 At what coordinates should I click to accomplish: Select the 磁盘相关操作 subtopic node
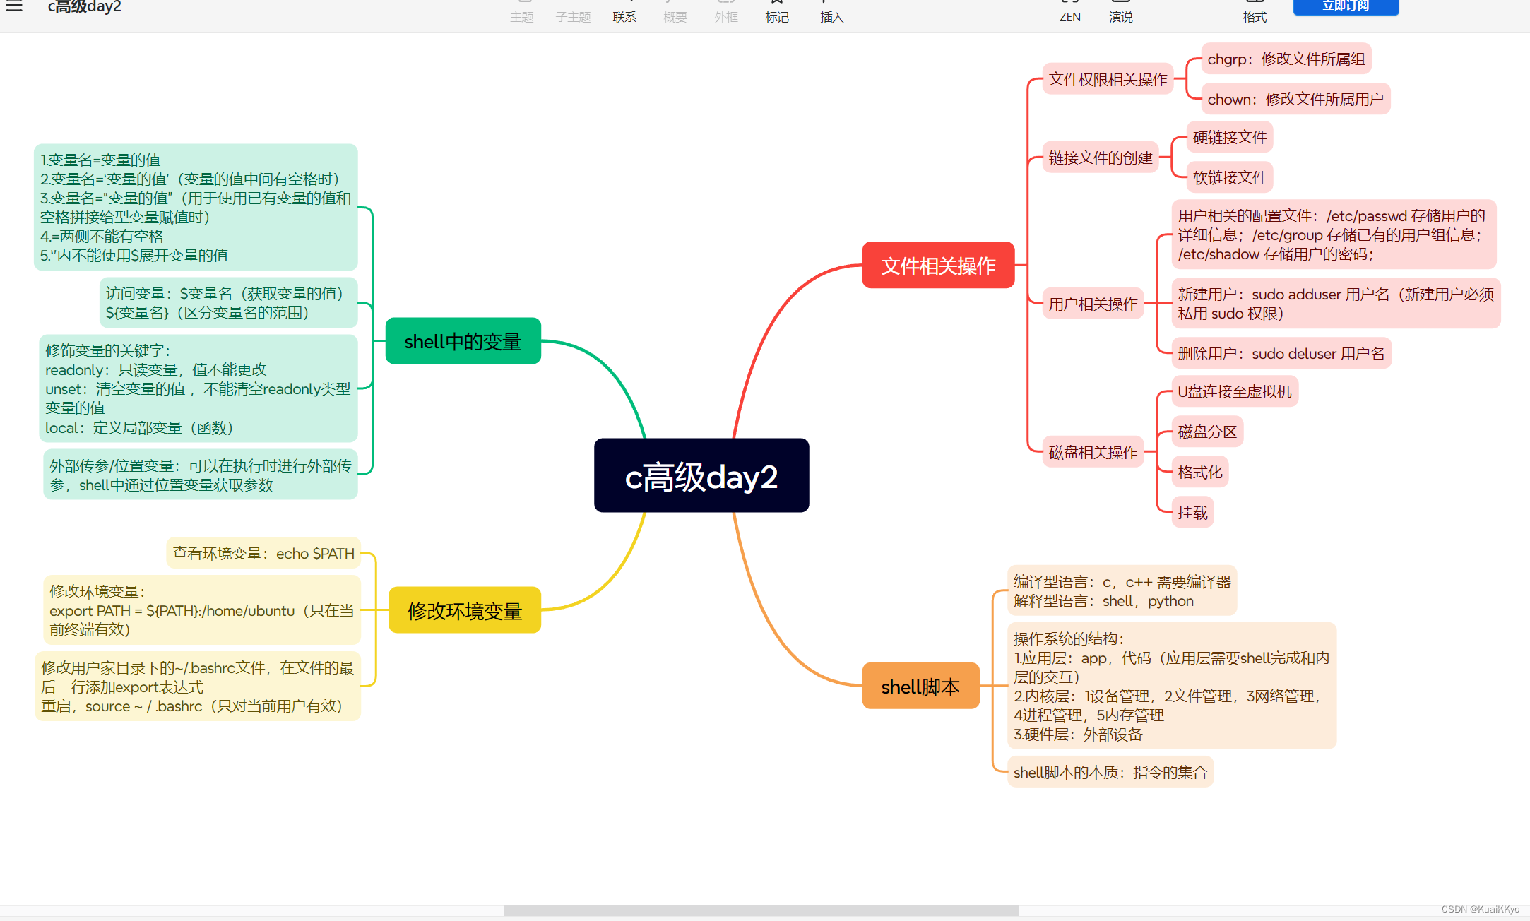click(x=1092, y=452)
